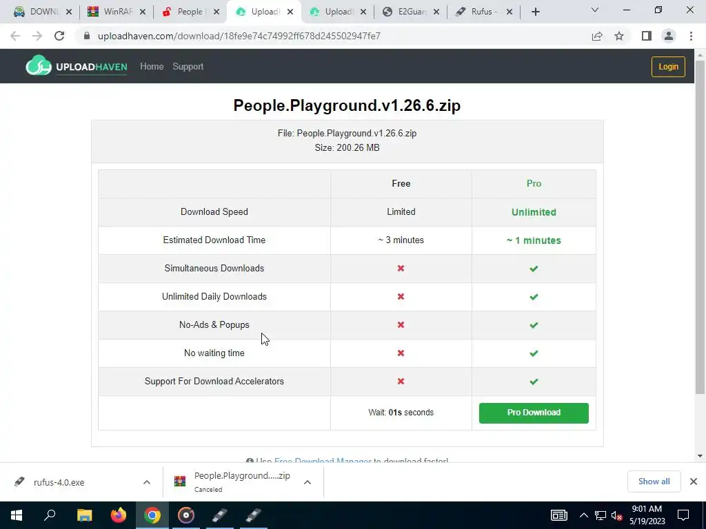Open the Chrome three-dot menu

point(691,36)
